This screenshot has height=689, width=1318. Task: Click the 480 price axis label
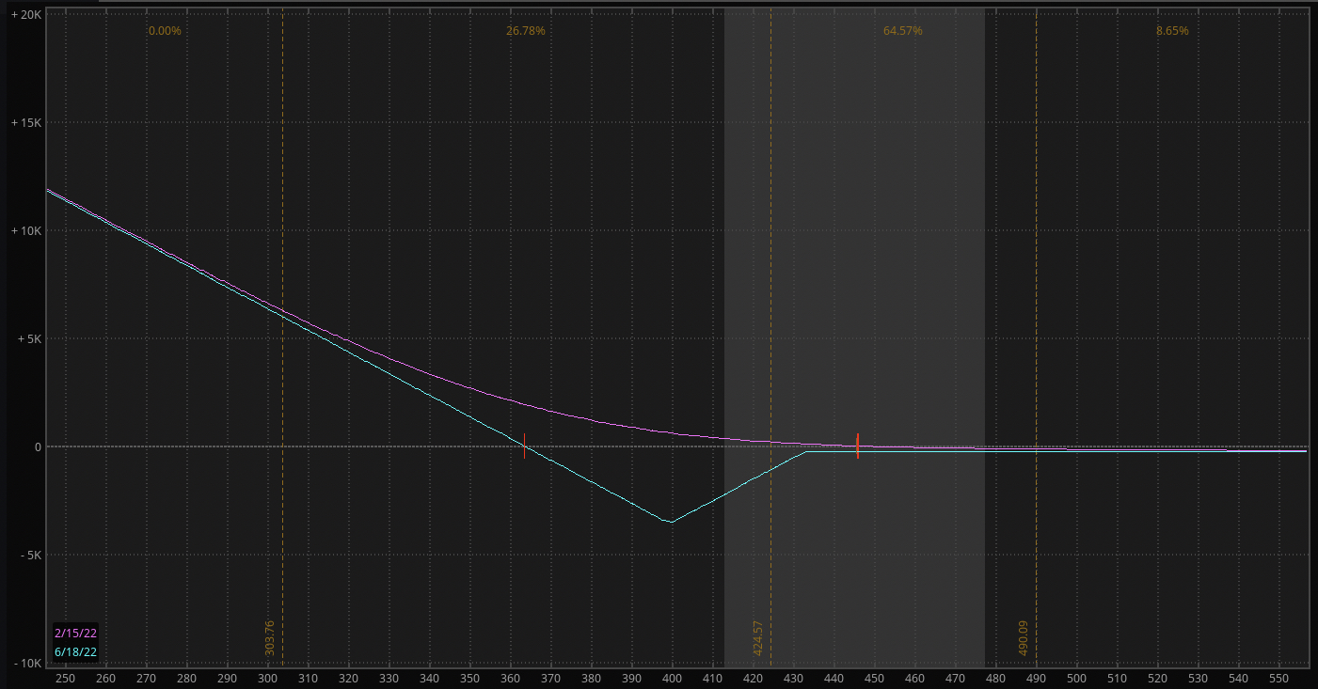995,678
